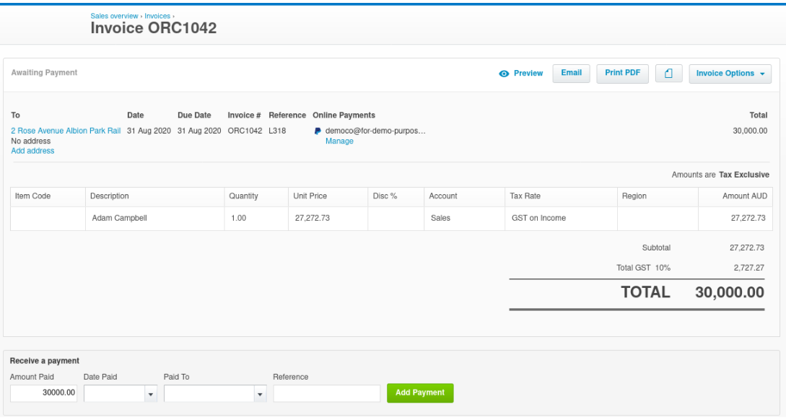Image resolution: width=786 pixels, height=420 pixels.
Task: Open the Date Paid dropdown arrow
Action: [151, 394]
